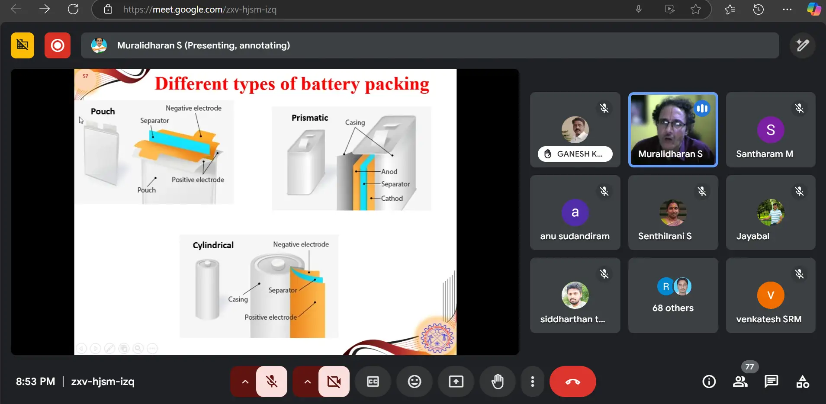
Task: Toggle closed captions
Action: [373, 382]
